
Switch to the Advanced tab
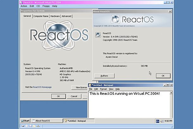[66, 16]
